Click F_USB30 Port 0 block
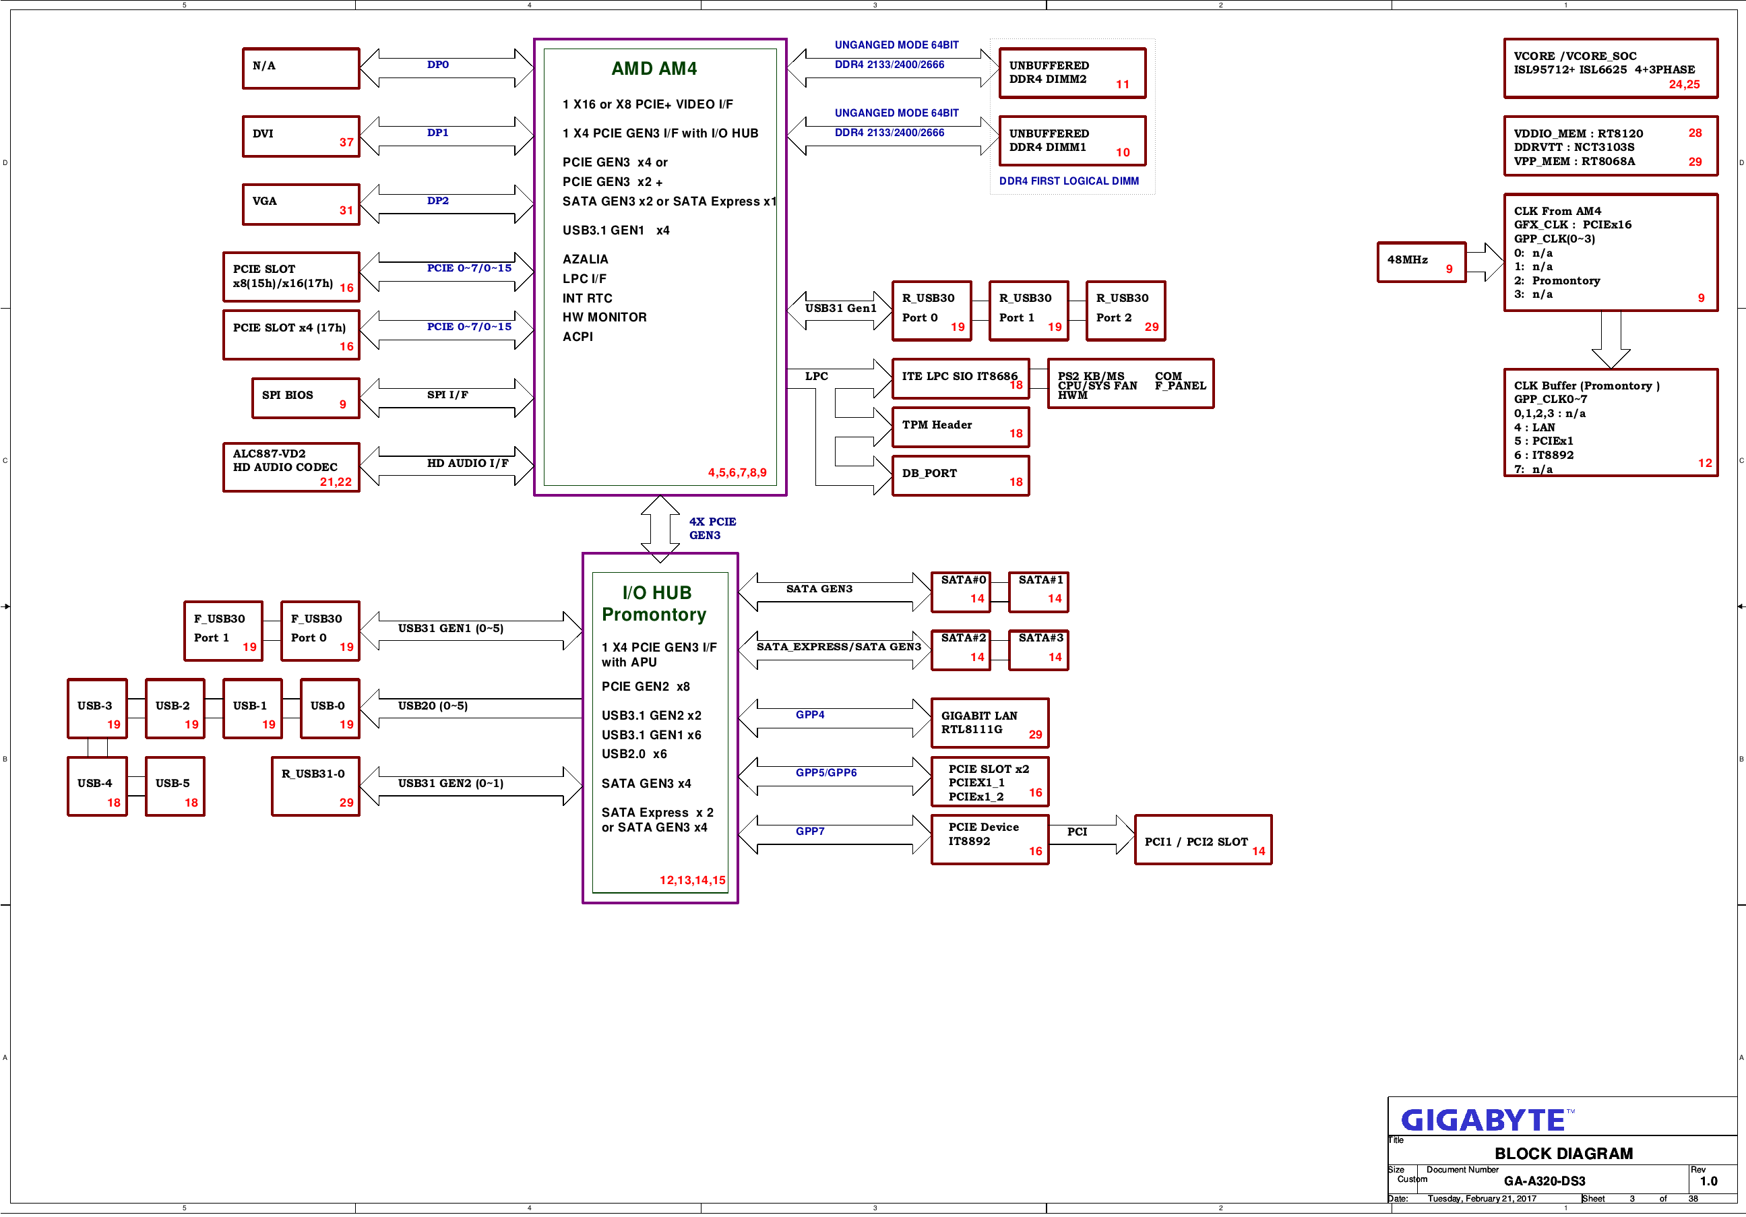Image resolution: width=1746 pixels, height=1217 pixels. (320, 631)
